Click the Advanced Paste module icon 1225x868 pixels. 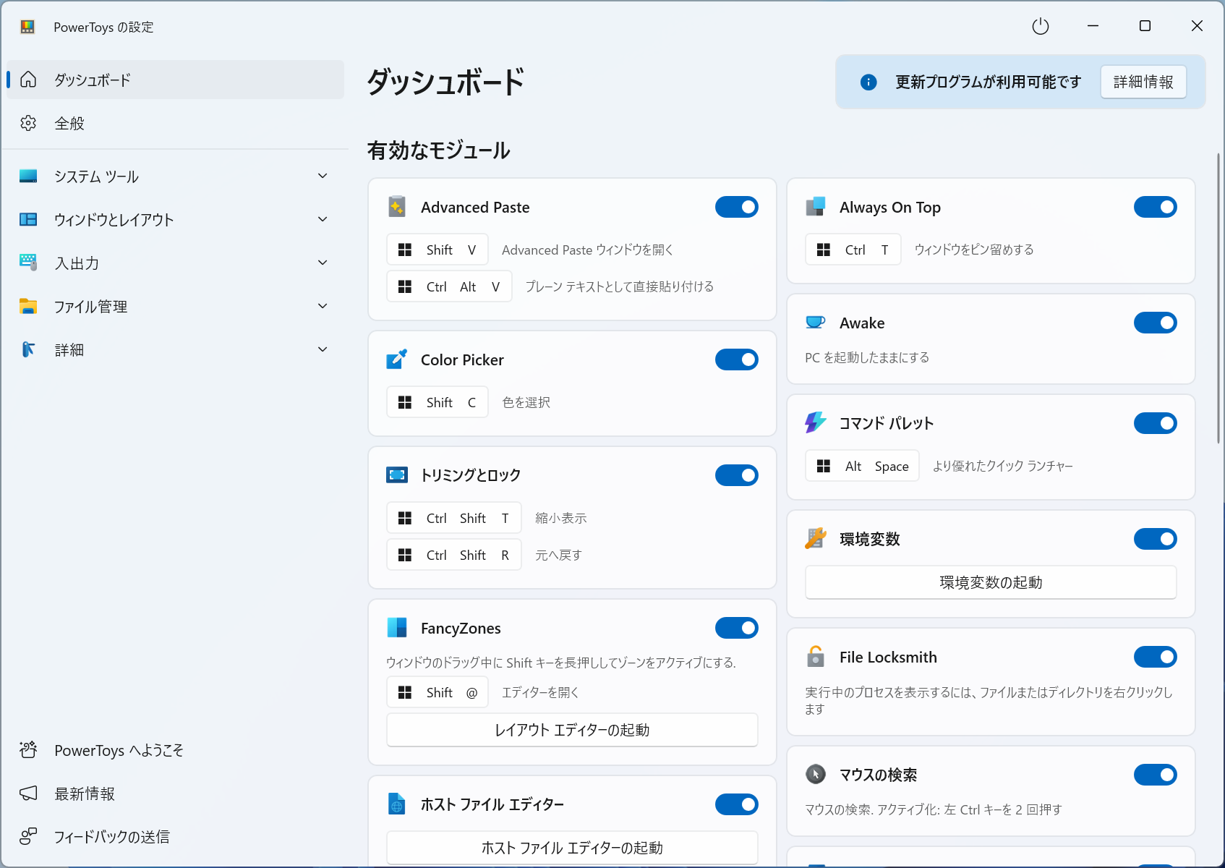point(396,207)
